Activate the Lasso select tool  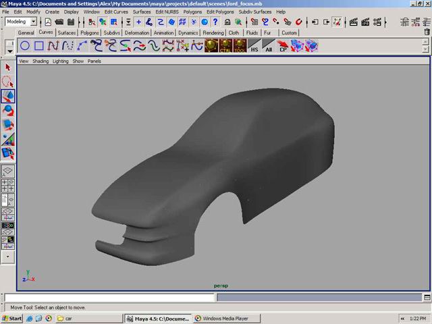click(8, 82)
